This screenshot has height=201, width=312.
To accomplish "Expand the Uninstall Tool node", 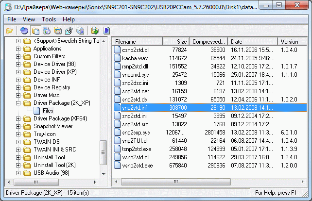I will pos(18,157).
